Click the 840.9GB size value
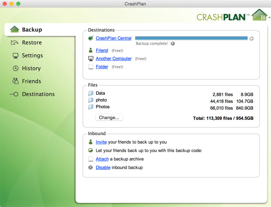The height and width of the screenshot is (207, 271). pyautogui.click(x=245, y=108)
